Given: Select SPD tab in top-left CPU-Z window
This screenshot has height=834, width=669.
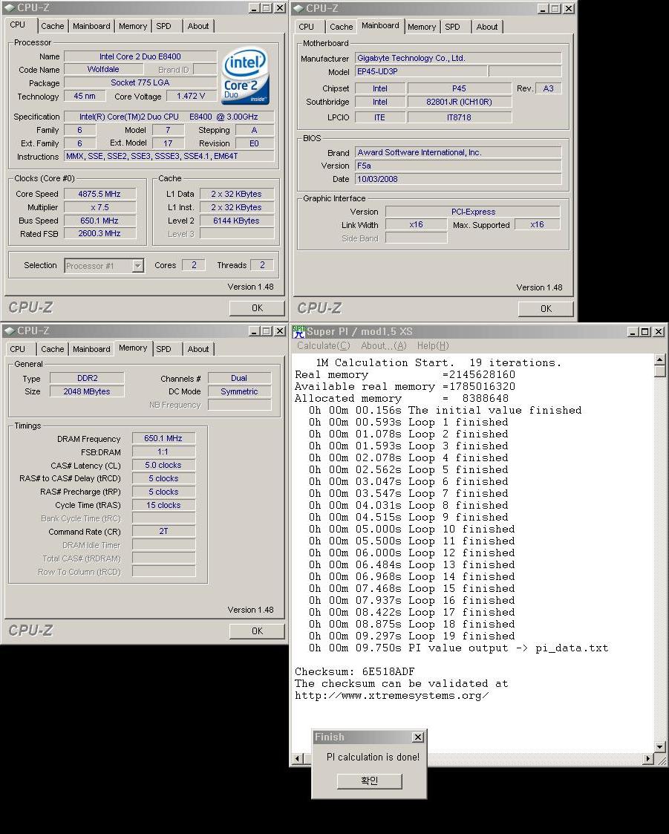Looking at the screenshot, I should 164,26.
